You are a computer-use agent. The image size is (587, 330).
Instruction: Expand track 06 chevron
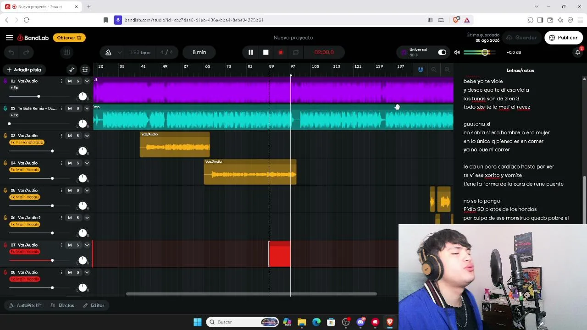tap(87, 218)
